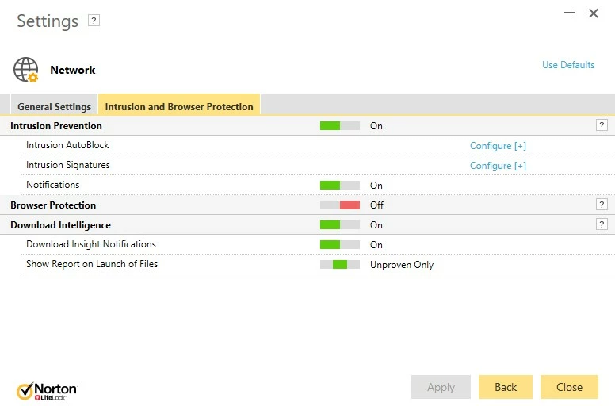The height and width of the screenshot is (406, 615).
Task: Click the Norton LifeLock logo
Action: coord(47,391)
